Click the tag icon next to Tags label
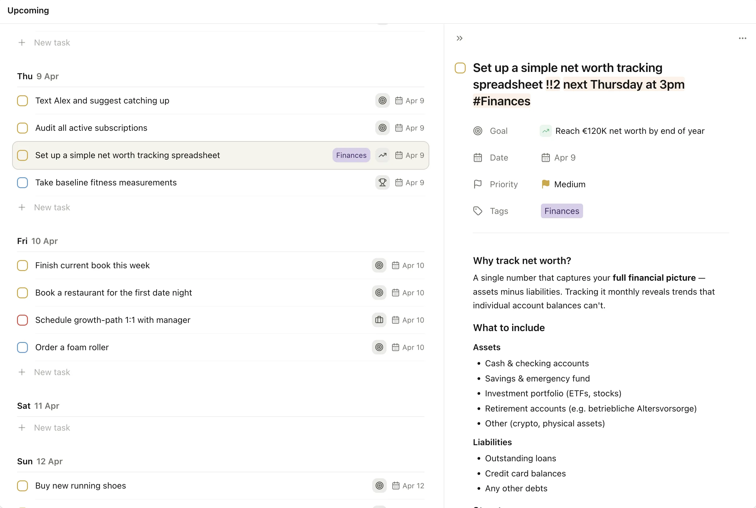 (x=478, y=211)
